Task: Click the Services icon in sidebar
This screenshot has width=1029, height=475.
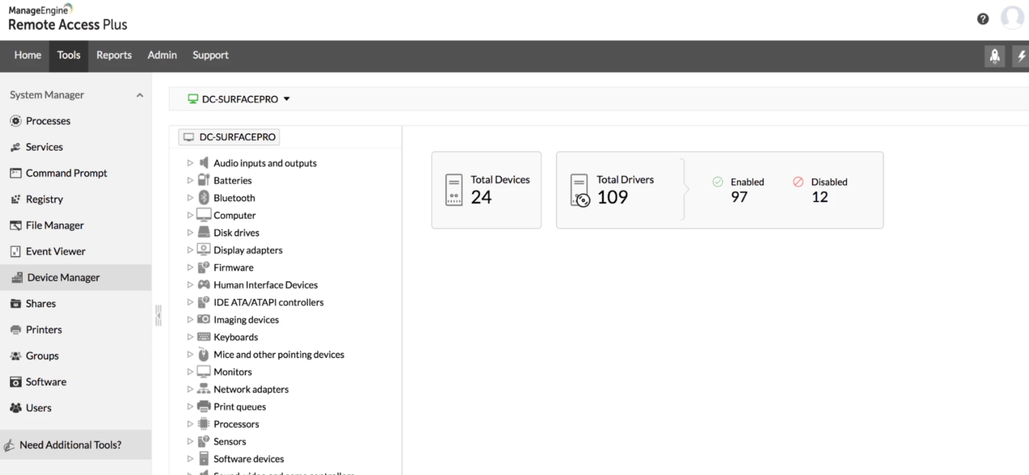Action: tap(15, 147)
